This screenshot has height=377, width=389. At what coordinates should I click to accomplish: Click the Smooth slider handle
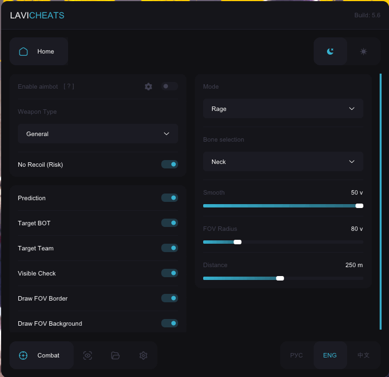coord(359,206)
